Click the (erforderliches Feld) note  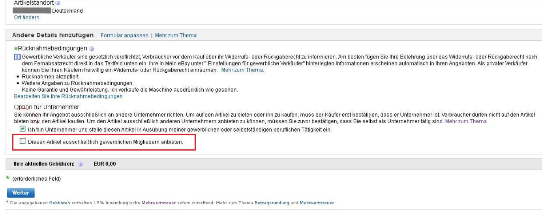37,179
